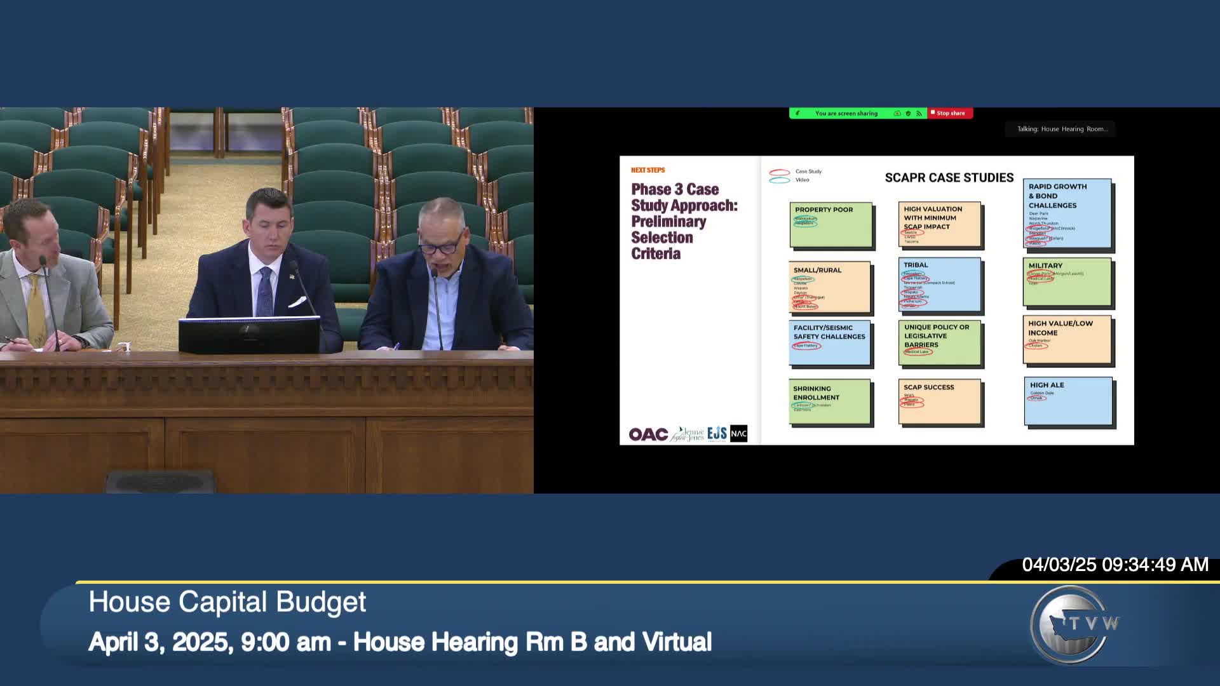Image resolution: width=1220 pixels, height=686 pixels.
Task: Click the 'You are screen sharing' label
Action: (x=846, y=113)
